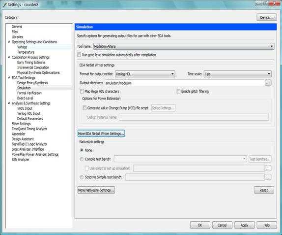Open Design Assistant category
Viewport: 282px width, 235px height.
tap(23, 139)
